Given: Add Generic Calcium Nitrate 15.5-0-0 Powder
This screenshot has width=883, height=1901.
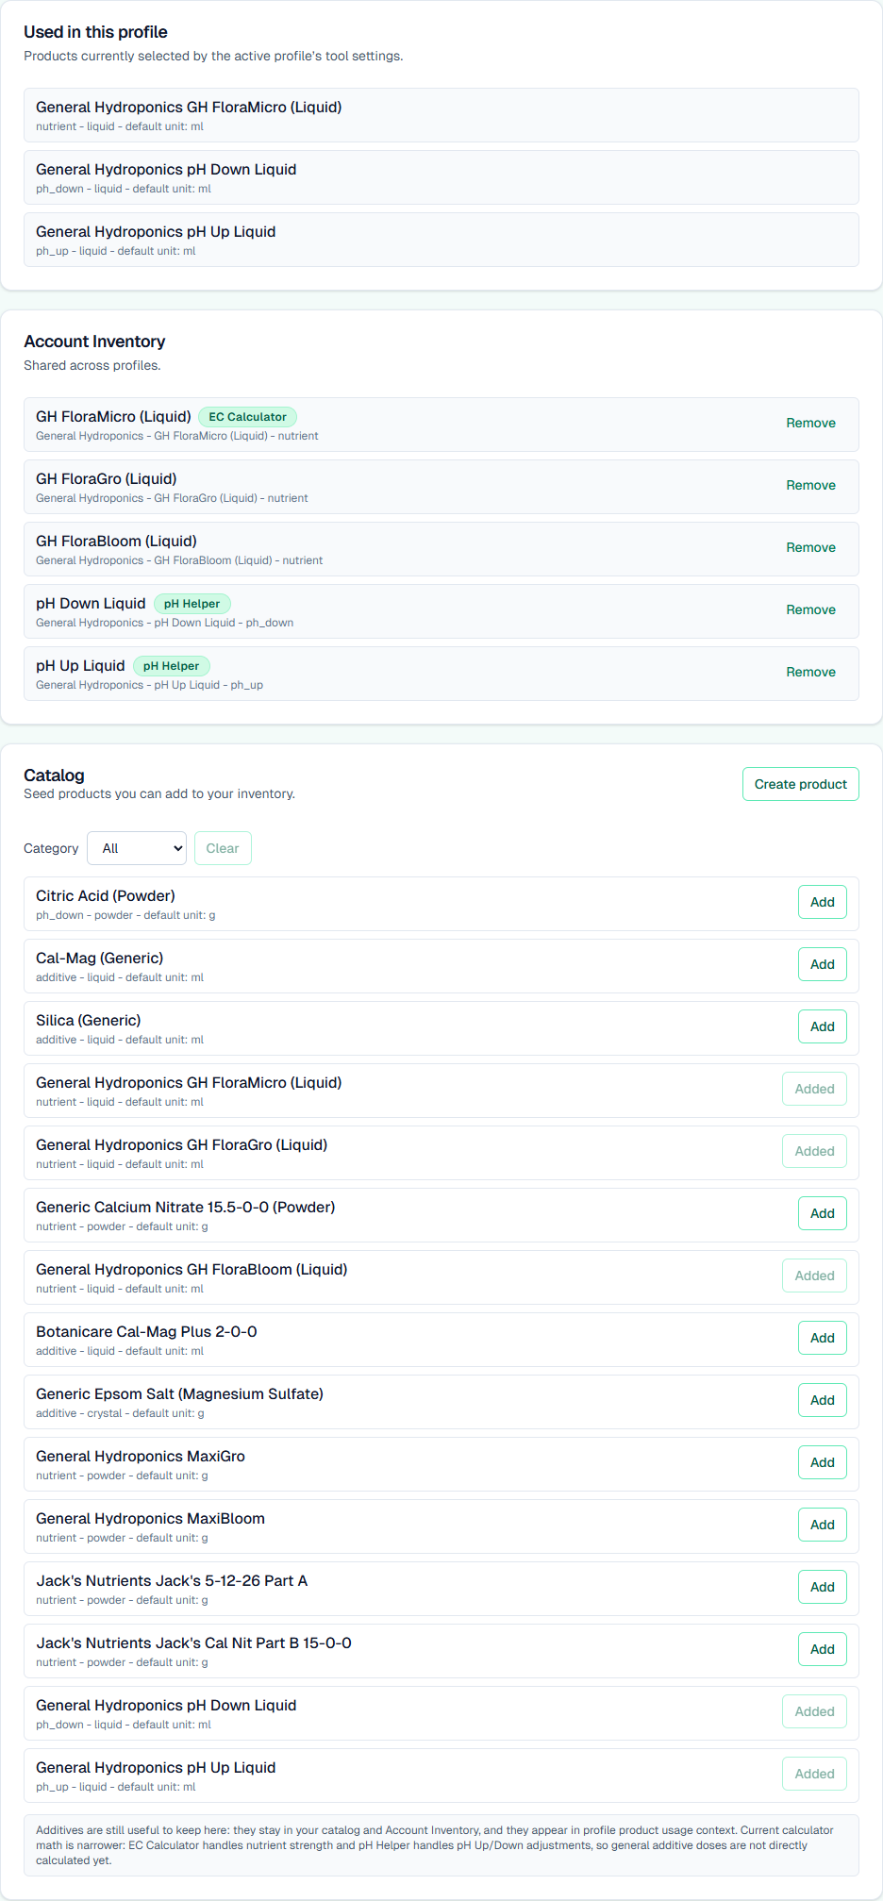Looking at the screenshot, I should point(822,1213).
